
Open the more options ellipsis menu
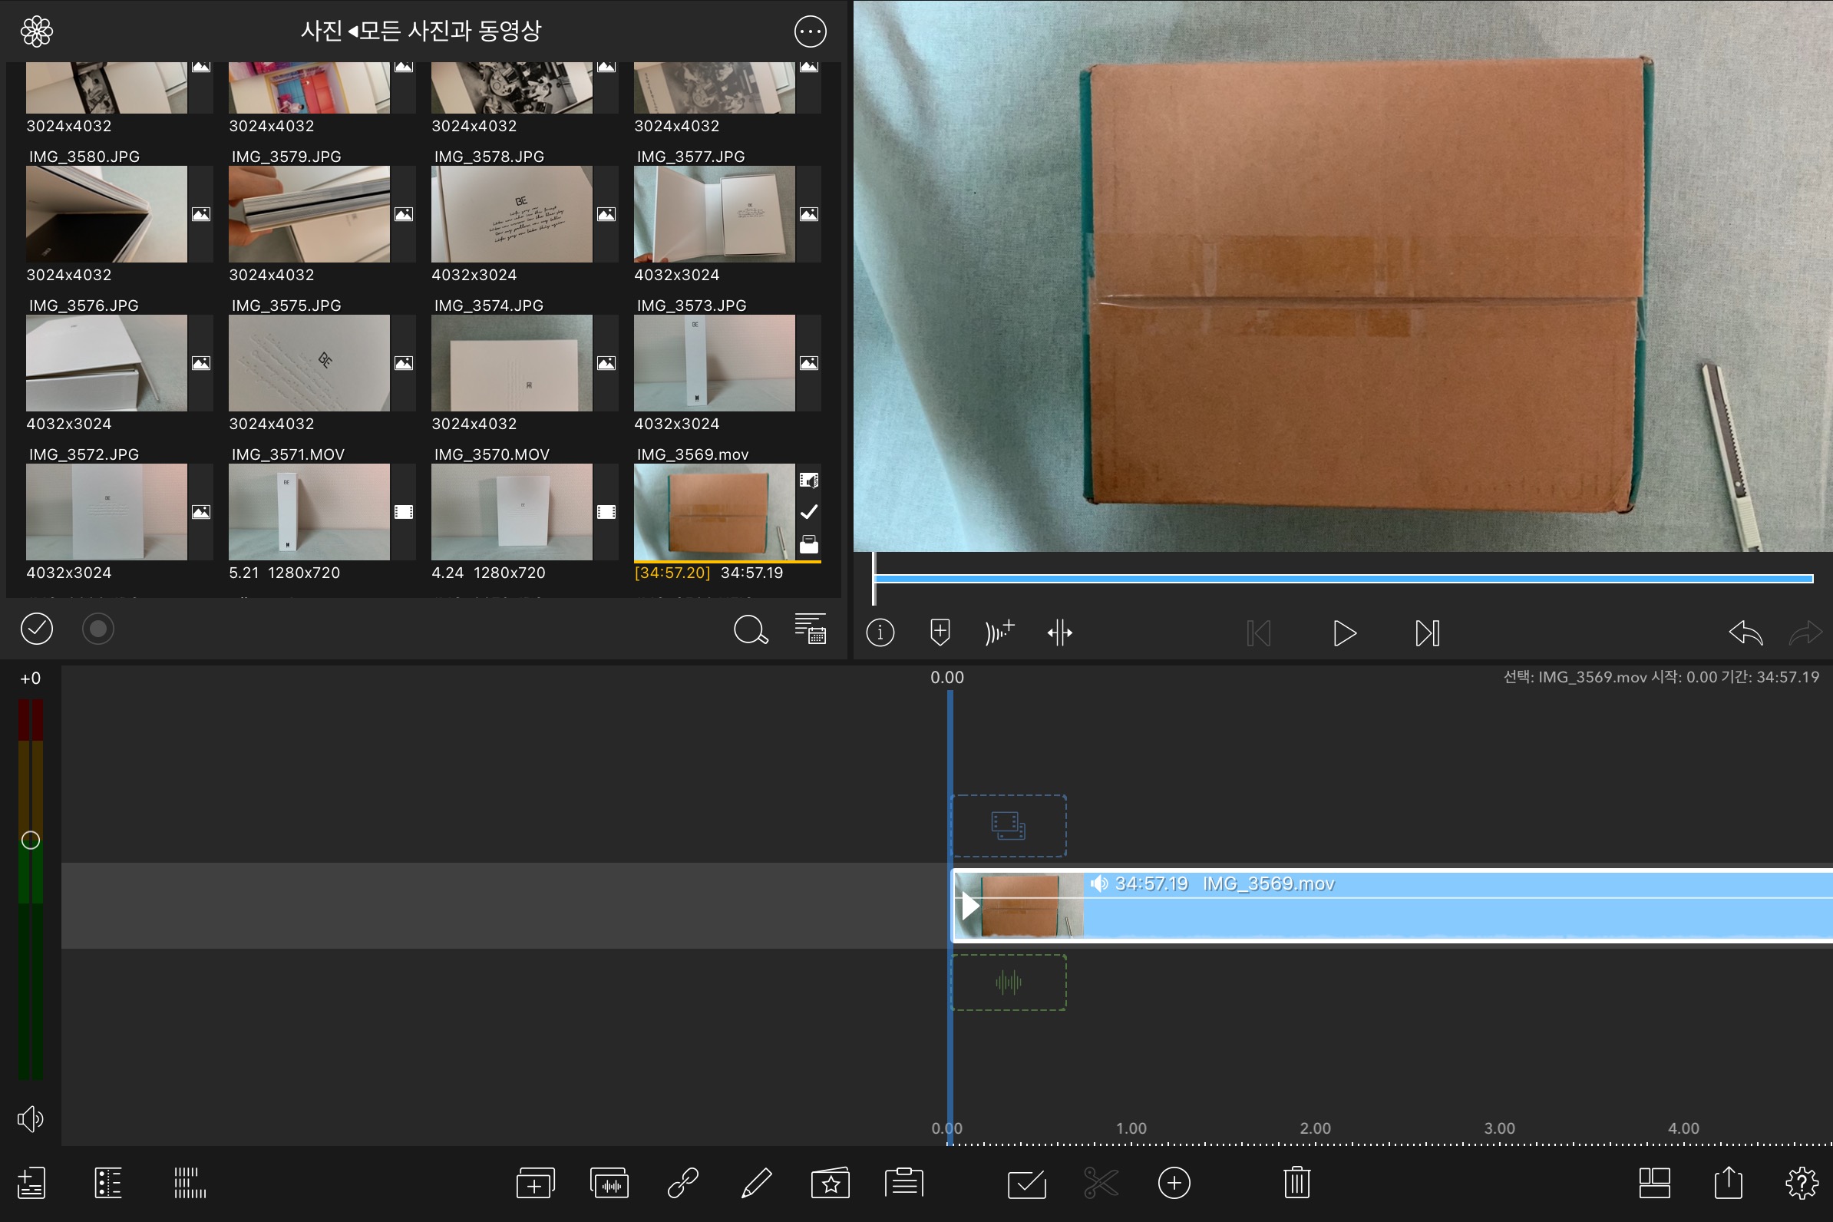(x=810, y=31)
